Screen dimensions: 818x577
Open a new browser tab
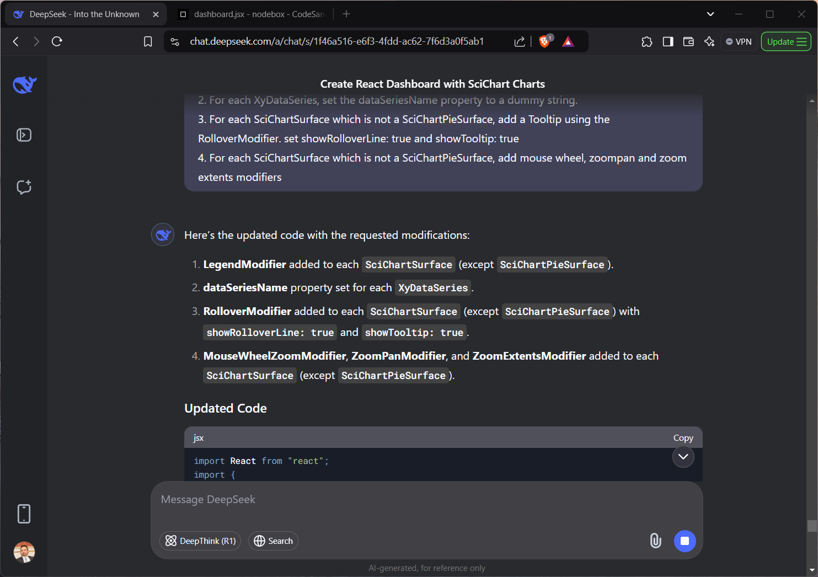point(346,14)
